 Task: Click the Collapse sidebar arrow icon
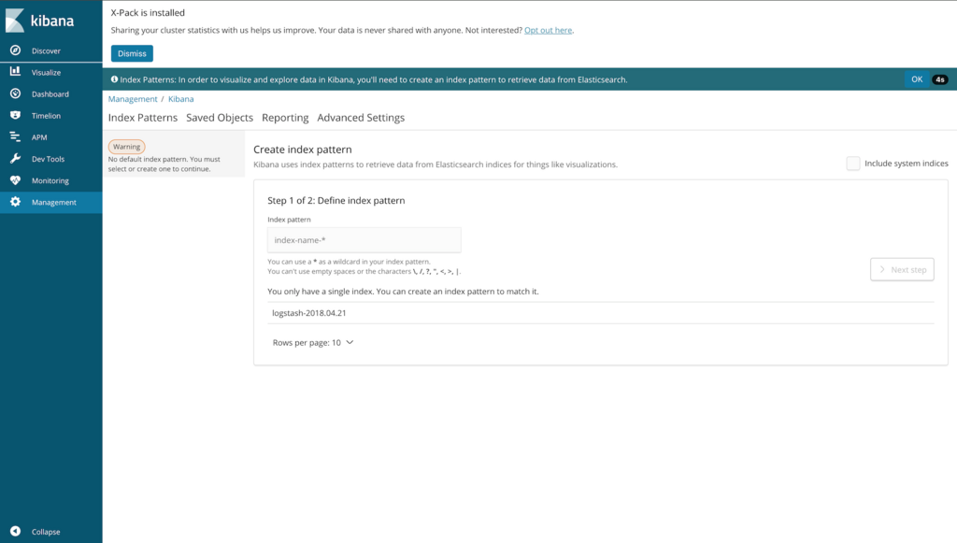pos(15,532)
